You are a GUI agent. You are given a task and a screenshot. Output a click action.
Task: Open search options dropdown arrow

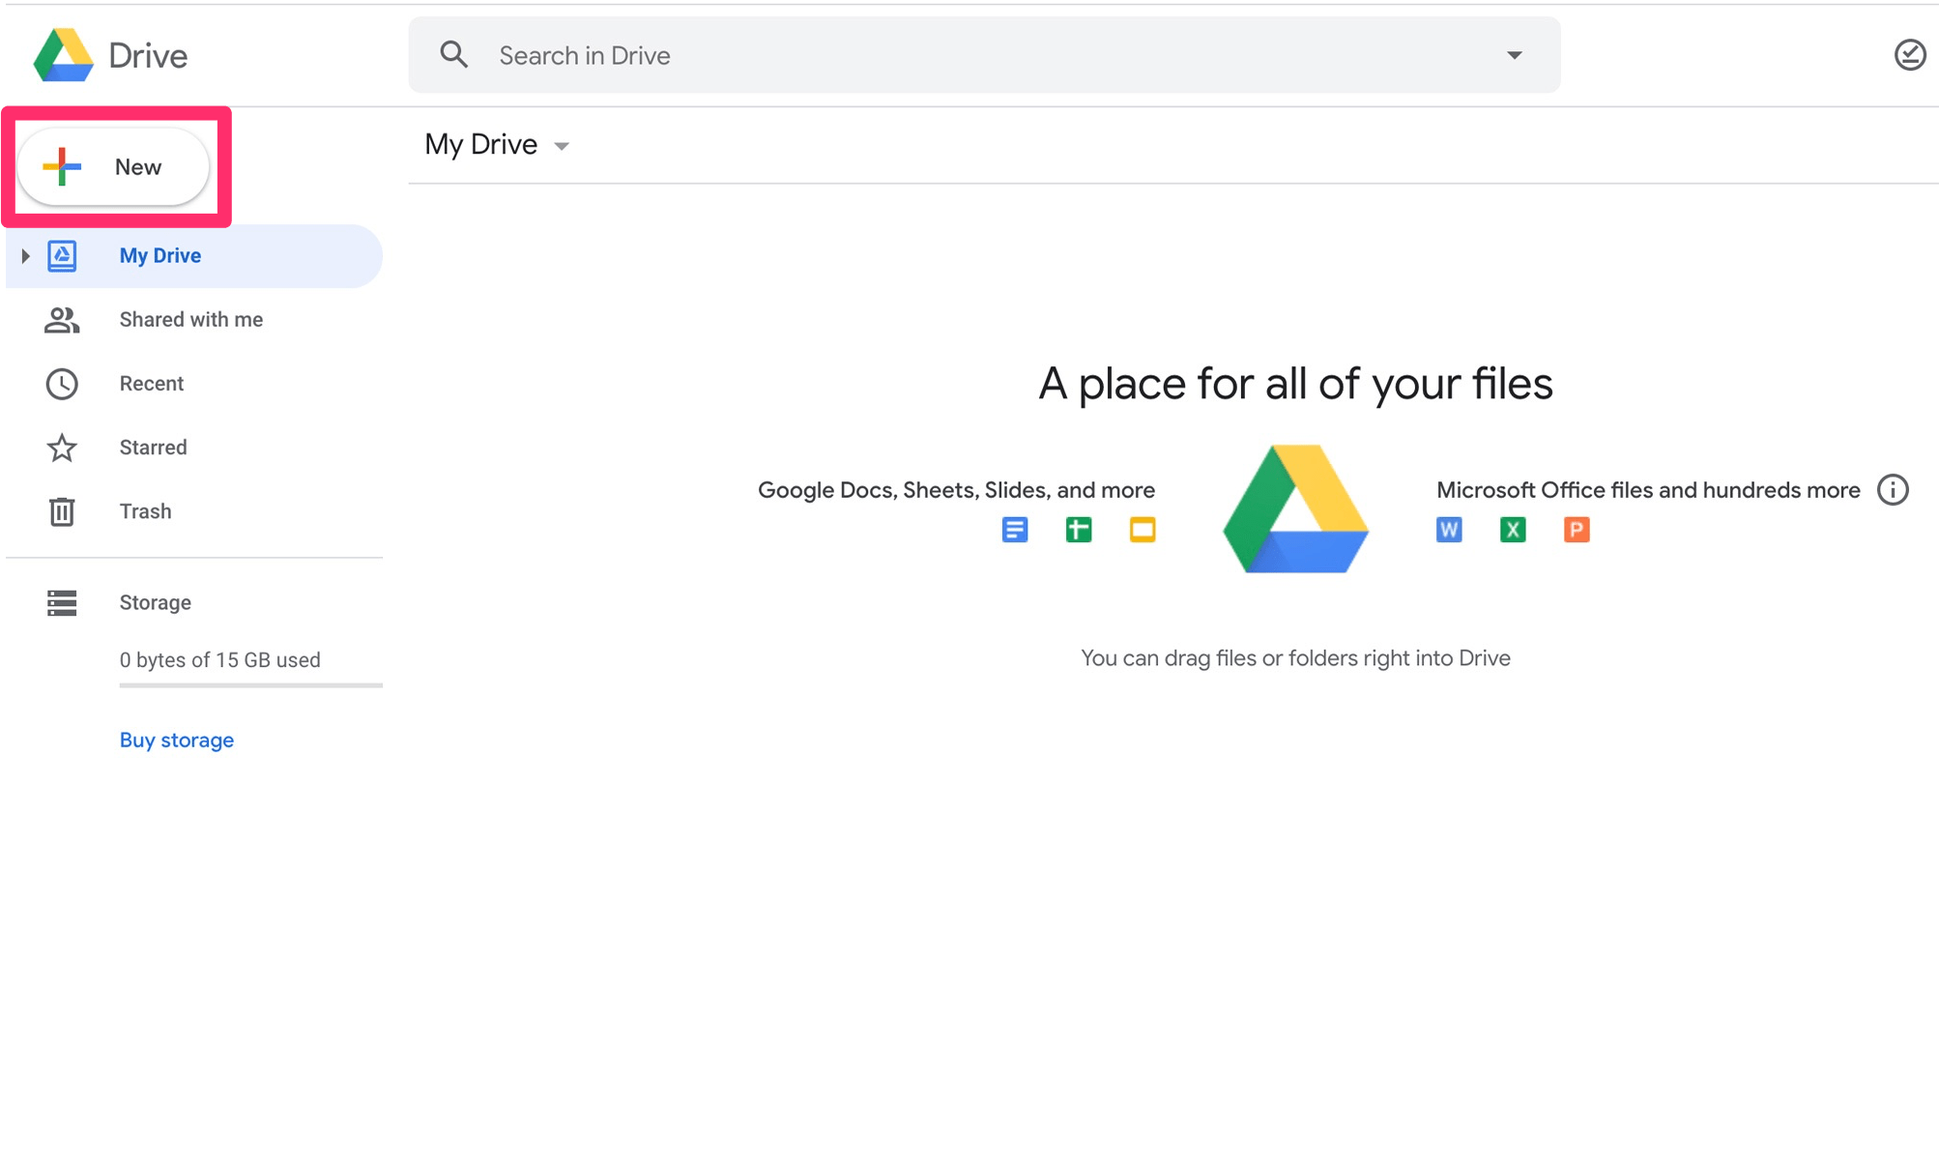click(1514, 55)
